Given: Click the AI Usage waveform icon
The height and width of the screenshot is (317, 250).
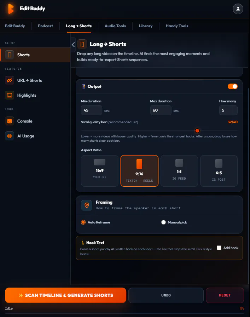Looking at the screenshot, I should pos(10,136).
